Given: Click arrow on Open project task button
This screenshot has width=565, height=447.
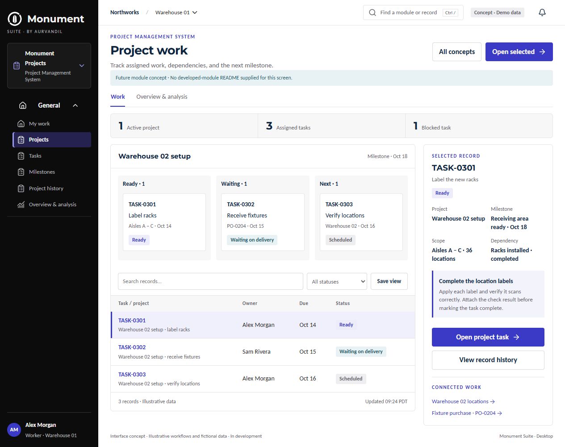Looking at the screenshot, I should click(516, 337).
